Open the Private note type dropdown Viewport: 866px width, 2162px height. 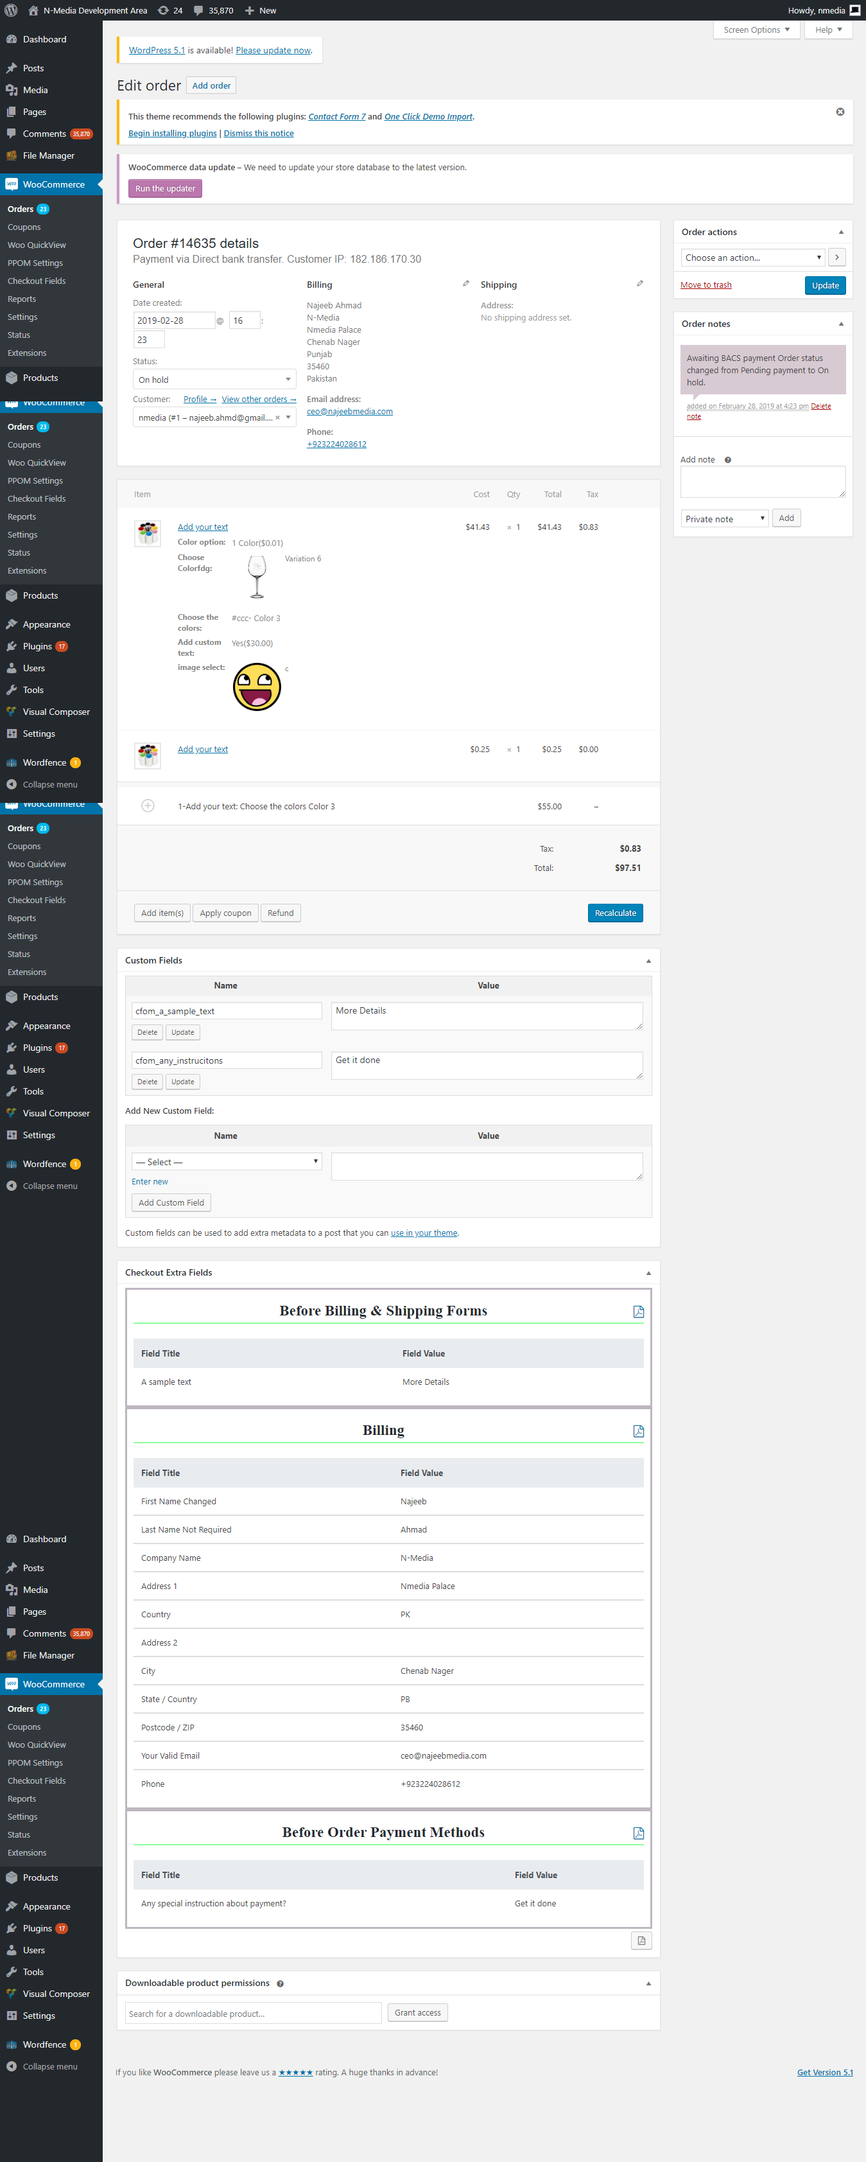coord(724,519)
